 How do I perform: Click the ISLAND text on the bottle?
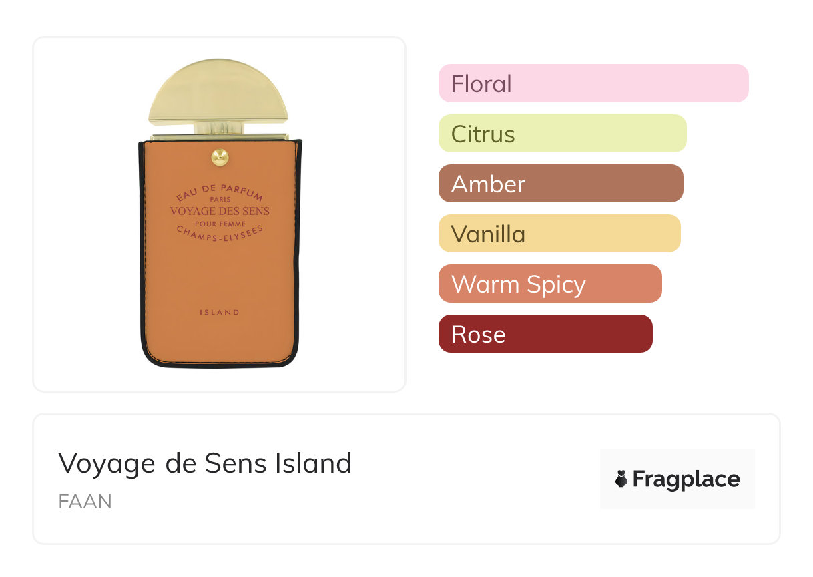(220, 312)
